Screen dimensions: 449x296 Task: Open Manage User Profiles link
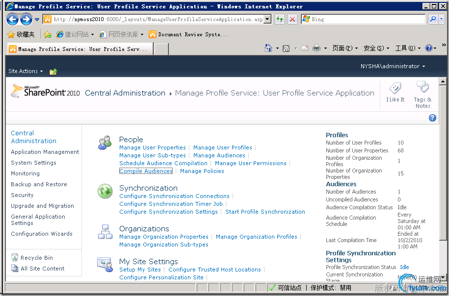tap(223, 148)
